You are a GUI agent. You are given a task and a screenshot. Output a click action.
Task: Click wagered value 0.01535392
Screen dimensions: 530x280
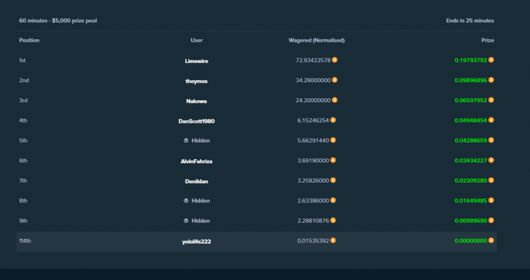pyautogui.click(x=313, y=241)
